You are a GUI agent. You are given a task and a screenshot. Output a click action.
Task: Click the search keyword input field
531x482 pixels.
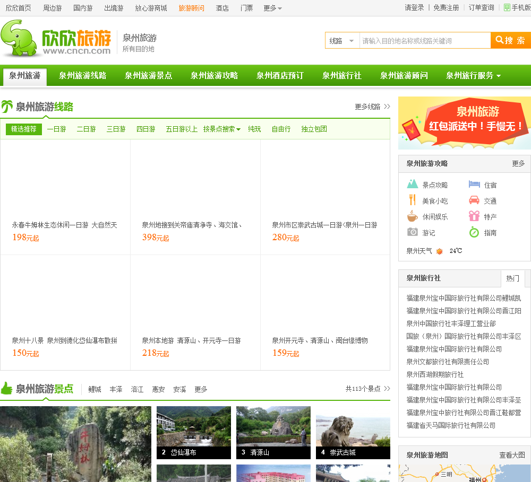pyautogui.click(x=425, y=41)
